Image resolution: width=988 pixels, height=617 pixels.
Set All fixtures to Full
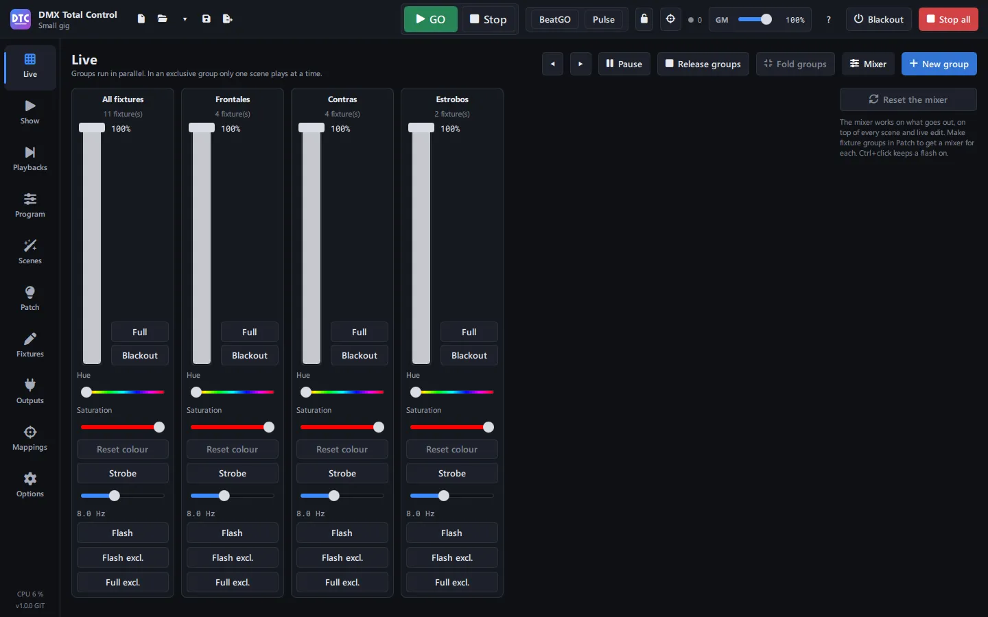(x=140, y=332)
